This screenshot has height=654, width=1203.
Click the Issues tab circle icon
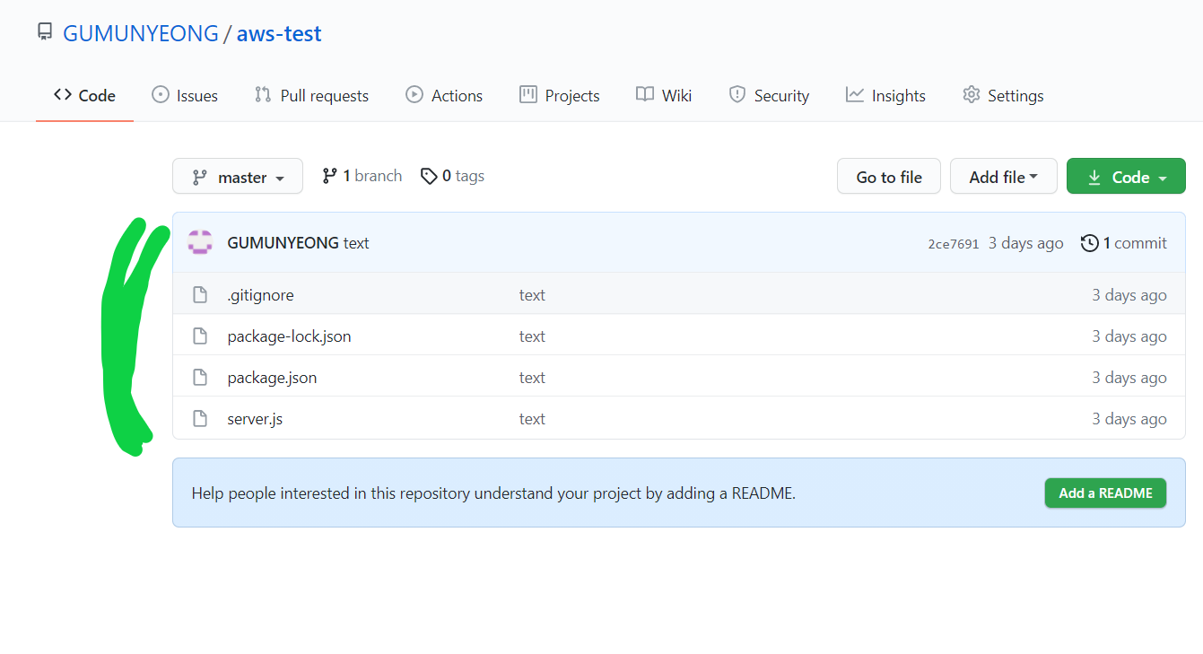click(161, 94)
